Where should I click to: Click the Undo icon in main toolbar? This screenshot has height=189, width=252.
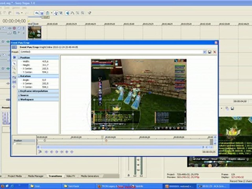[x=17, y=13]
